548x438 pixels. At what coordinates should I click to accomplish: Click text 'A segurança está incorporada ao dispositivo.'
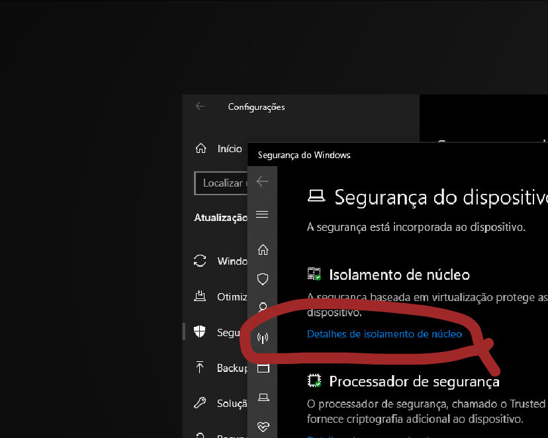(416, 228)
